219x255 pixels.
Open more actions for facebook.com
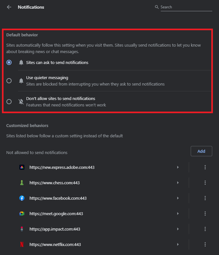click(x=205, y=198)
